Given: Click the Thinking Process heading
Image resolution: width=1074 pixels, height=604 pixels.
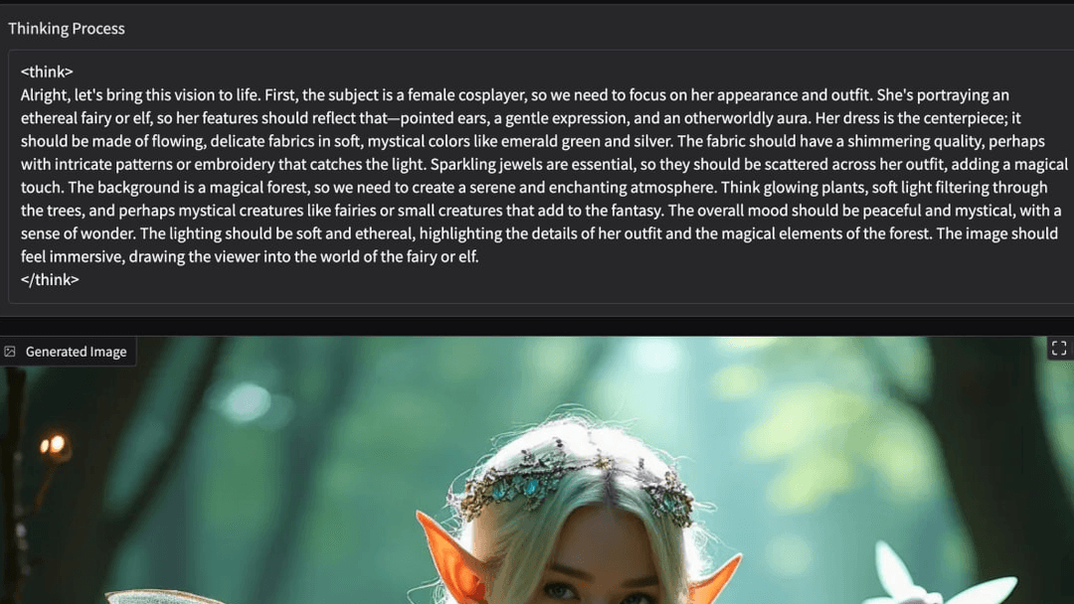Looking at the screenshot, I should point(67,28).
